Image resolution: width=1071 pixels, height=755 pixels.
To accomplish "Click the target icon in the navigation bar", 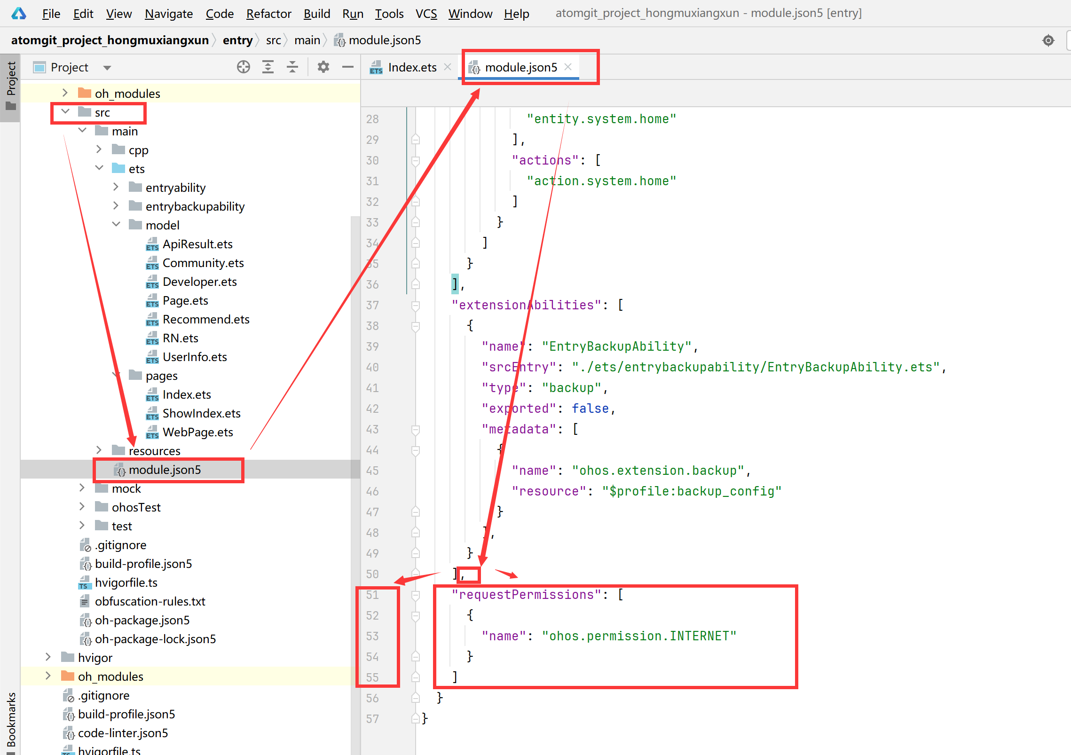I will click(x=1048, y=40).
